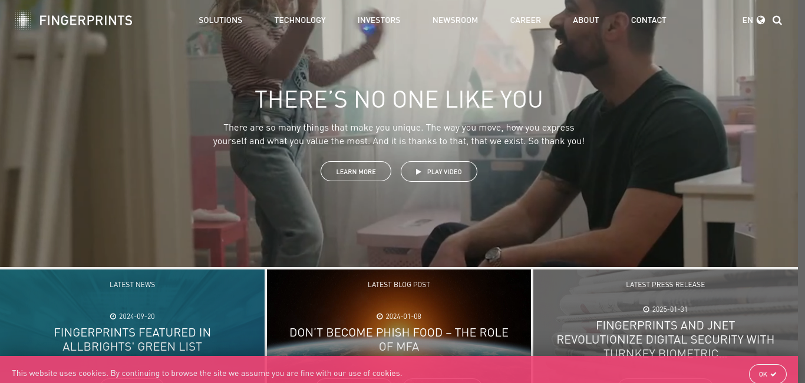Open the EN language selector
The image size is (805, 383).
pos(747,20)
